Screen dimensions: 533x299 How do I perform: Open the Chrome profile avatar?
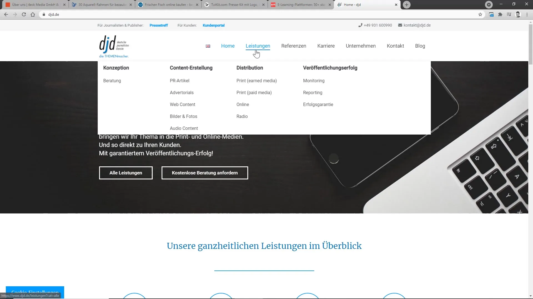[518, 14]
